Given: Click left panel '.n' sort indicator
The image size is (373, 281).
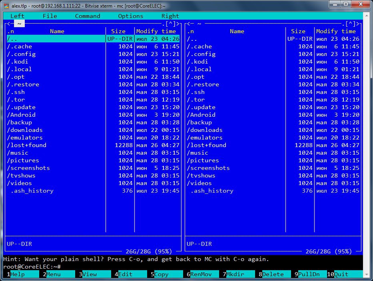Looking at the screenshot, I should pyautogui.click(x=10, y=31).
